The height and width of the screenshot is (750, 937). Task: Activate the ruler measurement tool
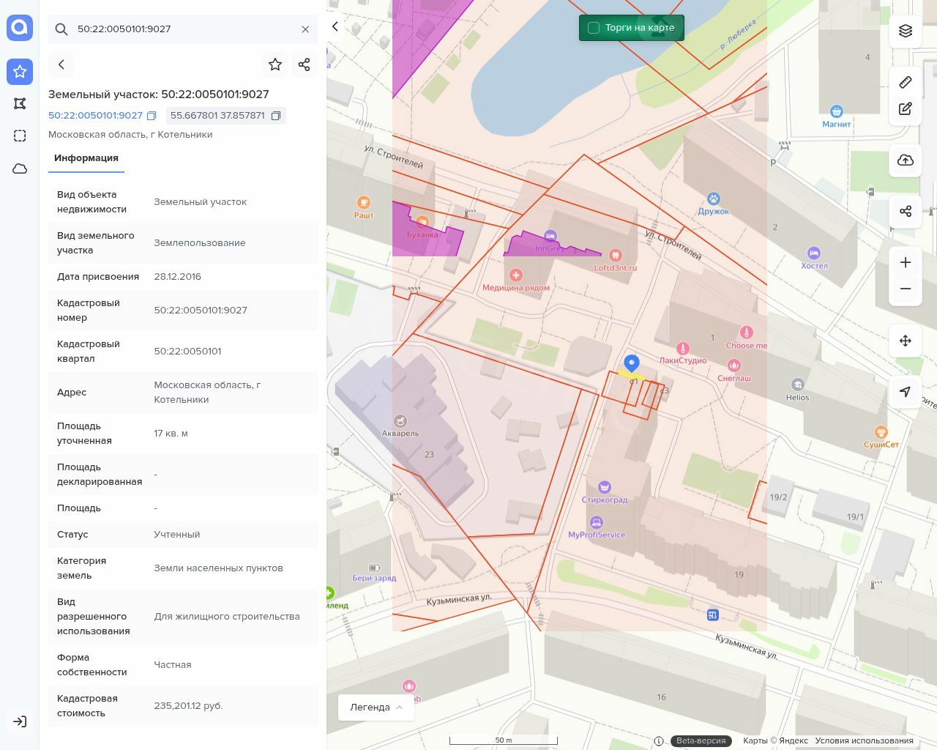(906, 82)
